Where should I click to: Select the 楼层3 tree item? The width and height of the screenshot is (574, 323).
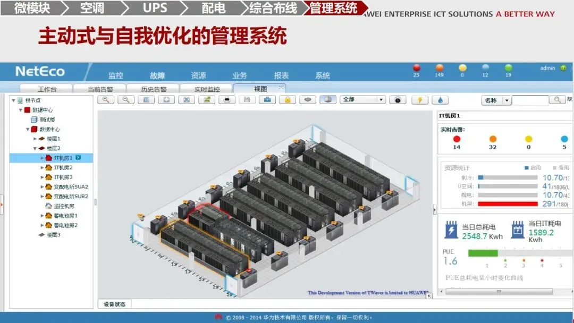[54, 234]
